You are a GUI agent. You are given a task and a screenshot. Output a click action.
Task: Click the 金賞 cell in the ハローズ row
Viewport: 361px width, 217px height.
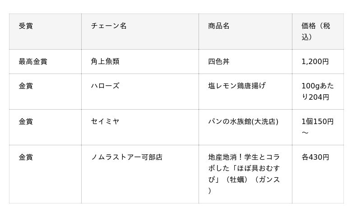point(26,86)
